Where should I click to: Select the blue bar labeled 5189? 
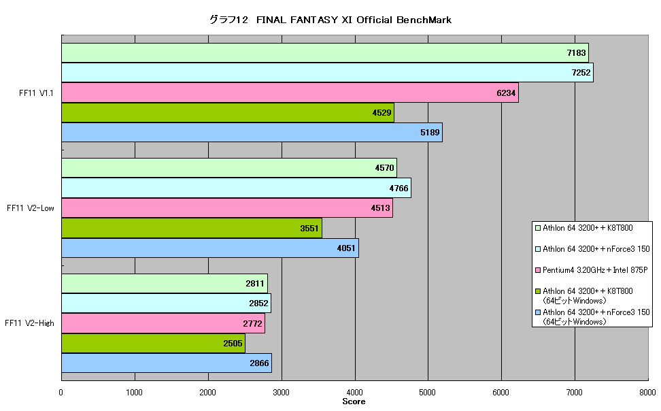[252, 132]
